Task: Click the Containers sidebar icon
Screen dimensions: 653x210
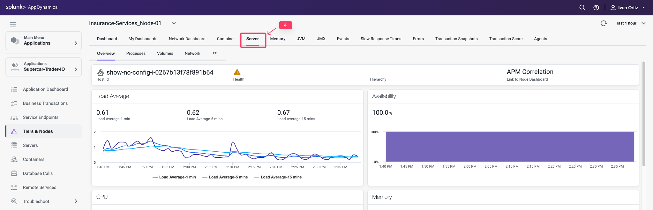Action: click(14, 159)
